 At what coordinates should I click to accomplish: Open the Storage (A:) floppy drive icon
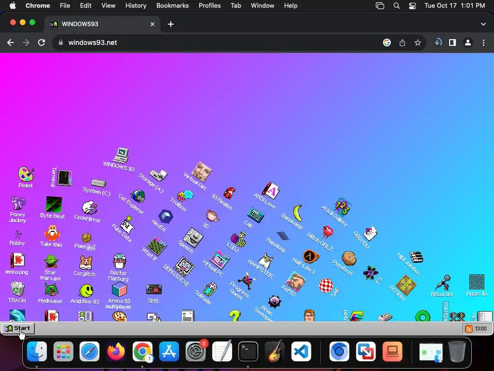point(158,175)
